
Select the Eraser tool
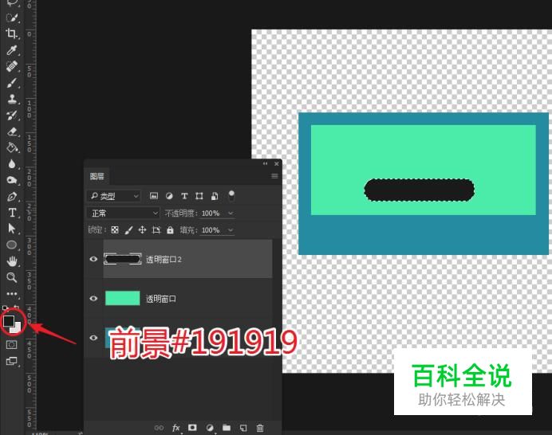(12, 131)
